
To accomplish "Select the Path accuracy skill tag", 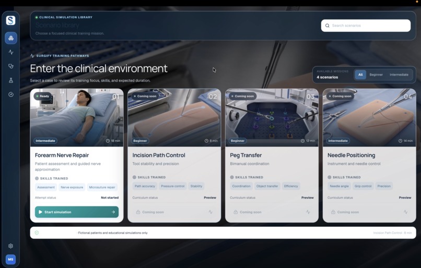I will coord(145,186).
